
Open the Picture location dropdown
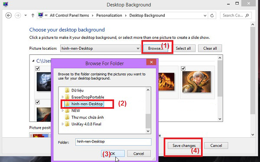click(x=101, y=48)
